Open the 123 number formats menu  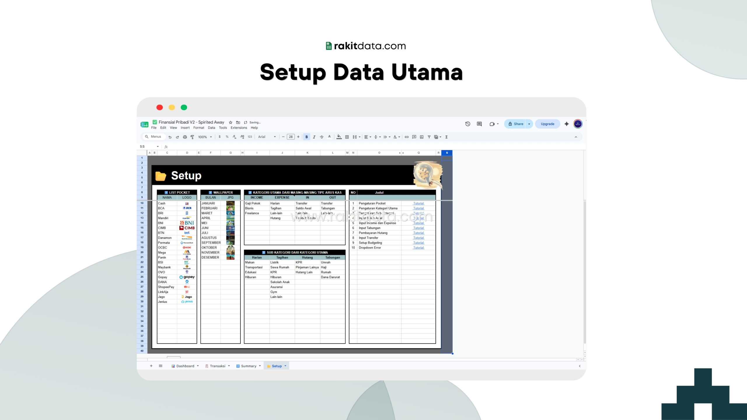pyautogui.click(x=250, y=137)
